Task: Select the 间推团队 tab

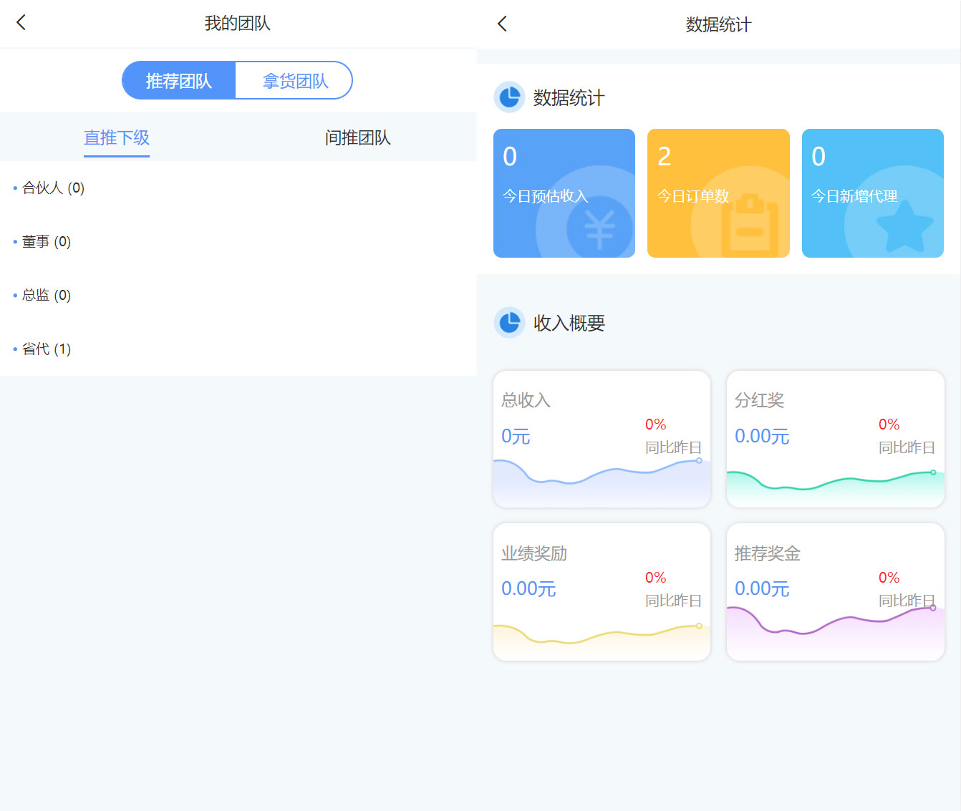Action: [x=357, y=137]
